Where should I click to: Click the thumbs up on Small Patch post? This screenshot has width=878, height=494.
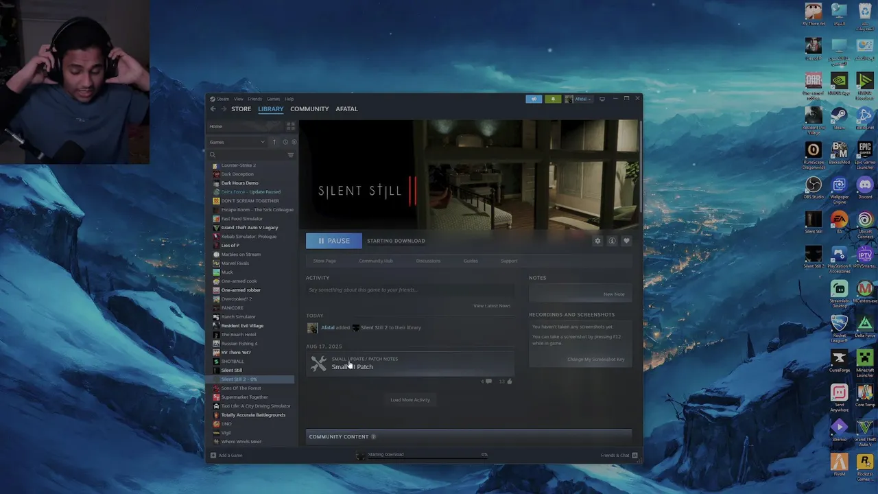pos(509,381)
